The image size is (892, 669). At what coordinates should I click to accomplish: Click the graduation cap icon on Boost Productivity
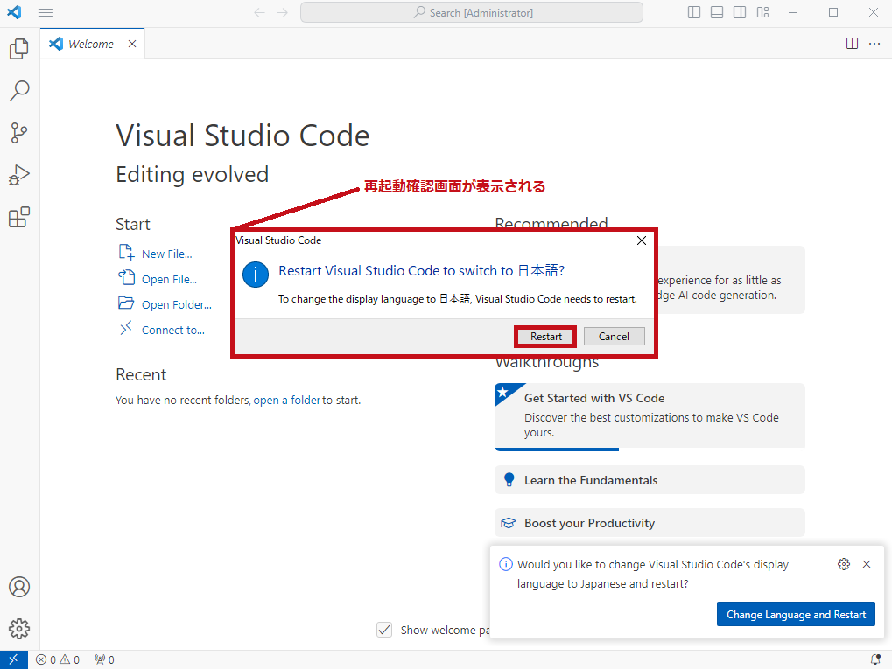508,523
